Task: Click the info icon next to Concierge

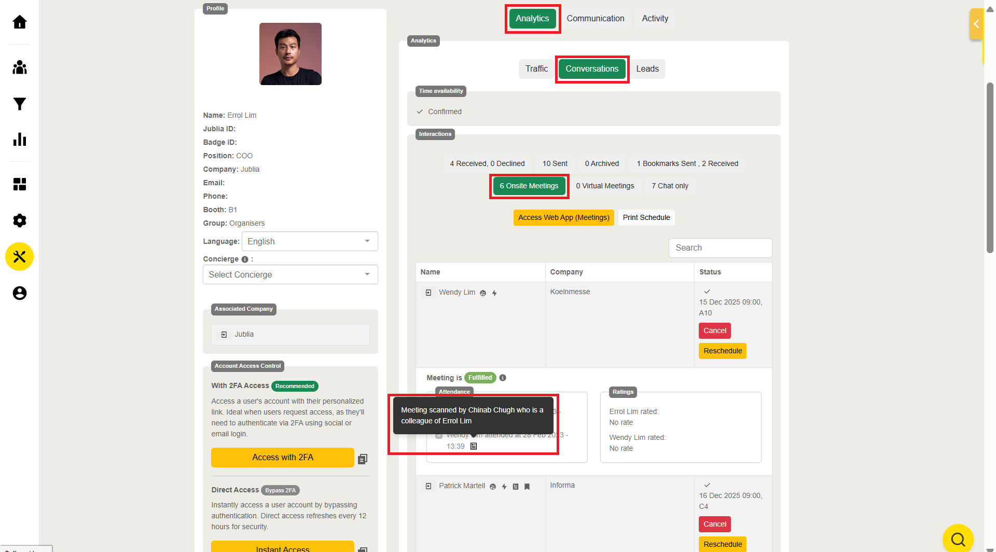Action: tap(245, 259)
